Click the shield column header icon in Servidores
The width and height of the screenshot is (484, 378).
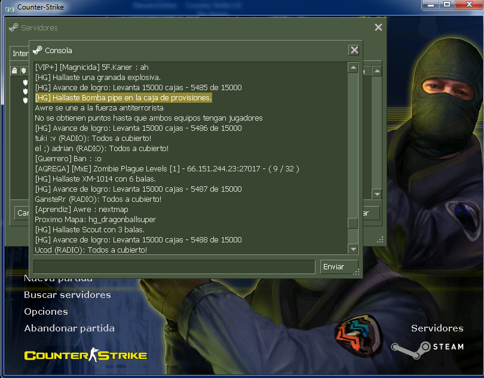point(23,70)
